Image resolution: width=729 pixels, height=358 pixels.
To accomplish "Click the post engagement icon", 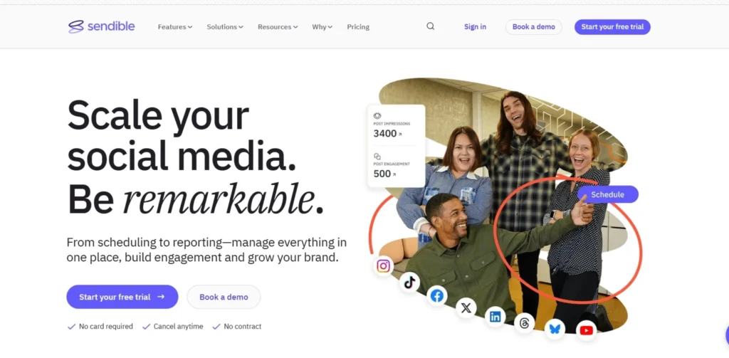I will point(377,156).
